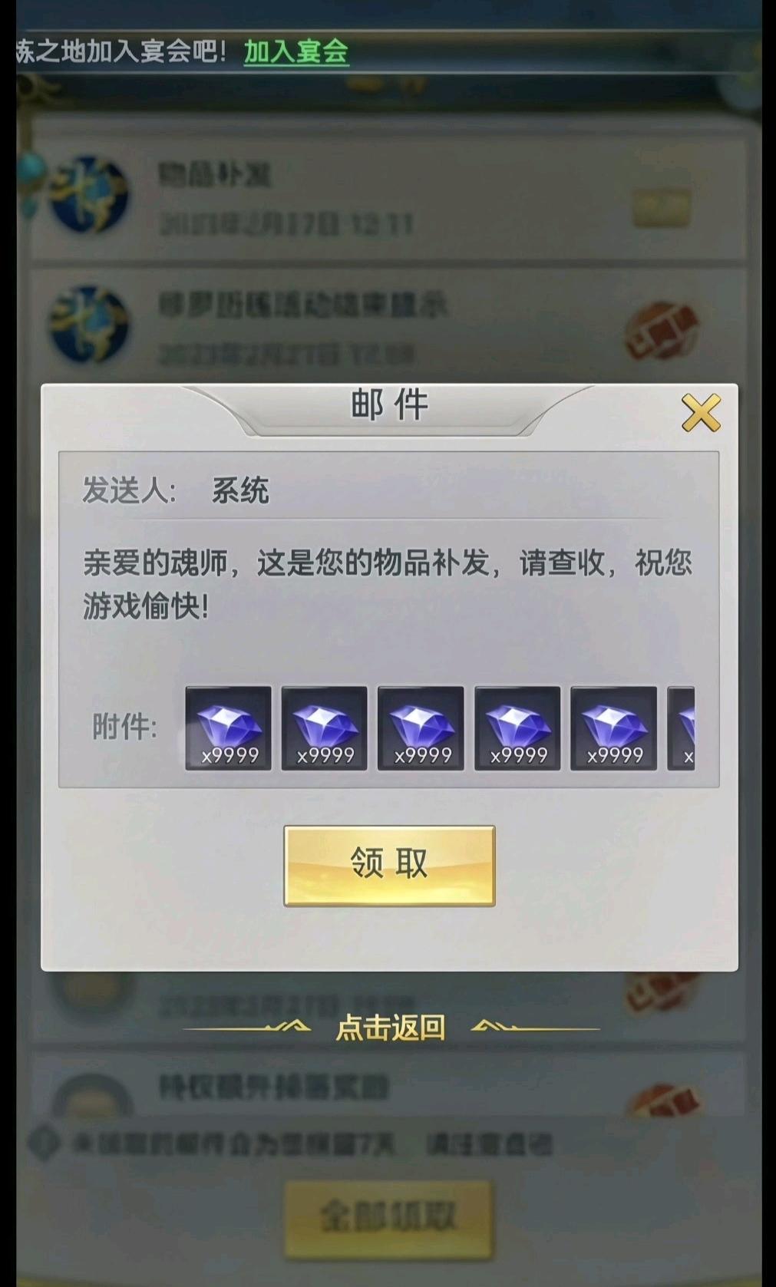Select the first x9999 diamond attachment
This screenshot has height=1287, width=776.
coord(228,728)
